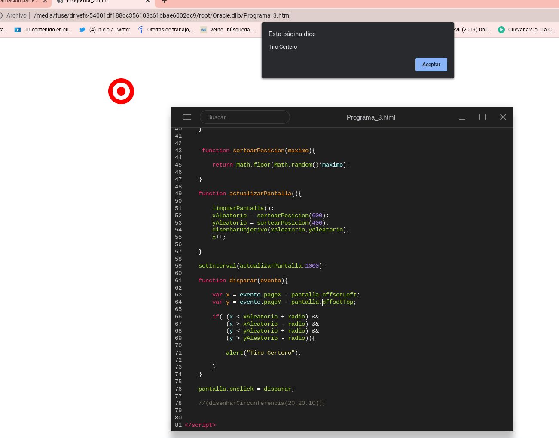
Task: Click 'yAleatorio = sortearPosicion(400);' on line 53
Action: [x=271, y=223]
